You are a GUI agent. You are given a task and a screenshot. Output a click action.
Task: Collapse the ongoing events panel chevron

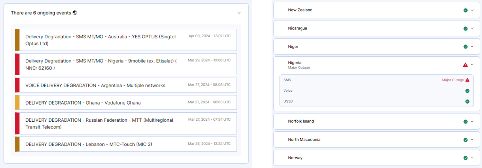pos(239,13)
